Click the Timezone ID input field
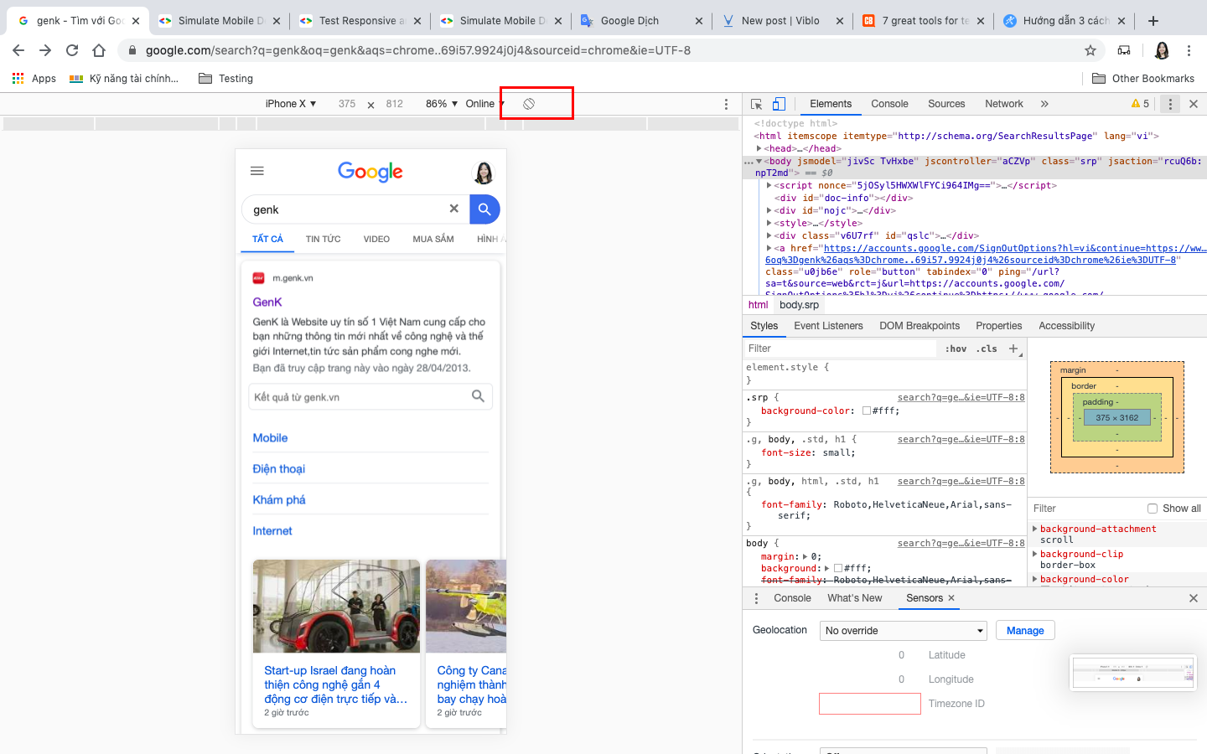The image size is (1207, 754). point(870,704)
